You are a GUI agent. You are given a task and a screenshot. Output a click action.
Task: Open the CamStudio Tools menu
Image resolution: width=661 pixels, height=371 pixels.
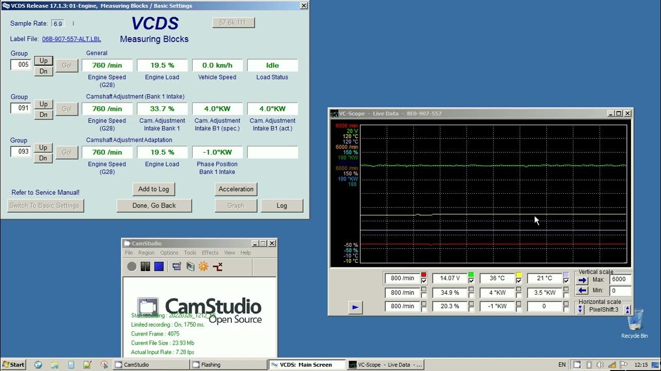tap(190, 252)
